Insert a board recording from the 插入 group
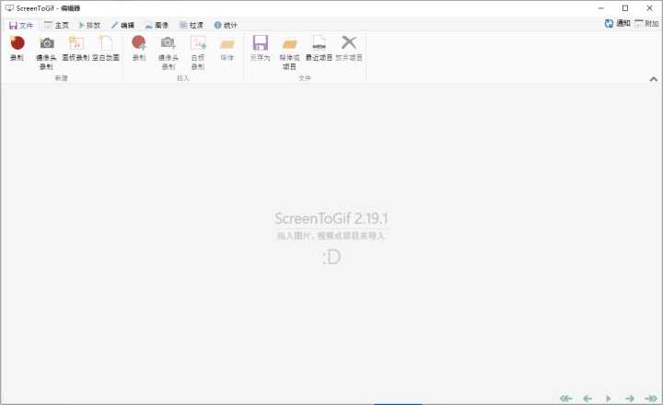 (x=198, y=52)
